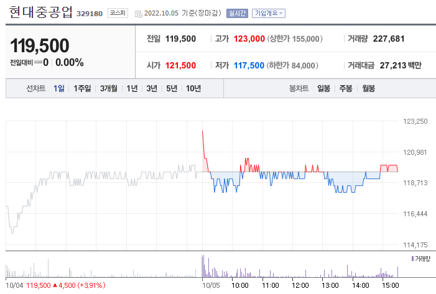
Task: Click the 13:00 time axis label
Action: (330, 285)
